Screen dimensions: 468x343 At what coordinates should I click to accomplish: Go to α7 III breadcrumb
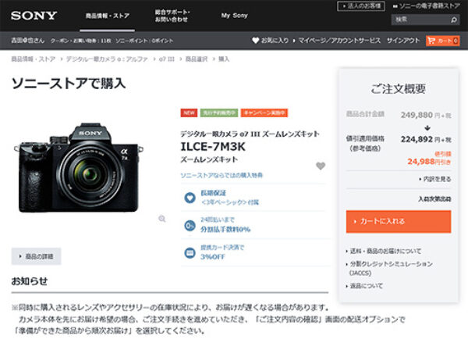click(167, 59)
